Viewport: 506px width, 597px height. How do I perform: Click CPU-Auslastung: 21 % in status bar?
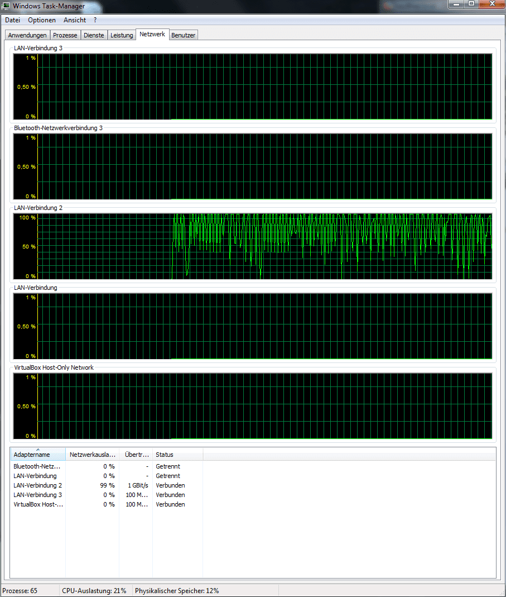[x=94, y=591]
